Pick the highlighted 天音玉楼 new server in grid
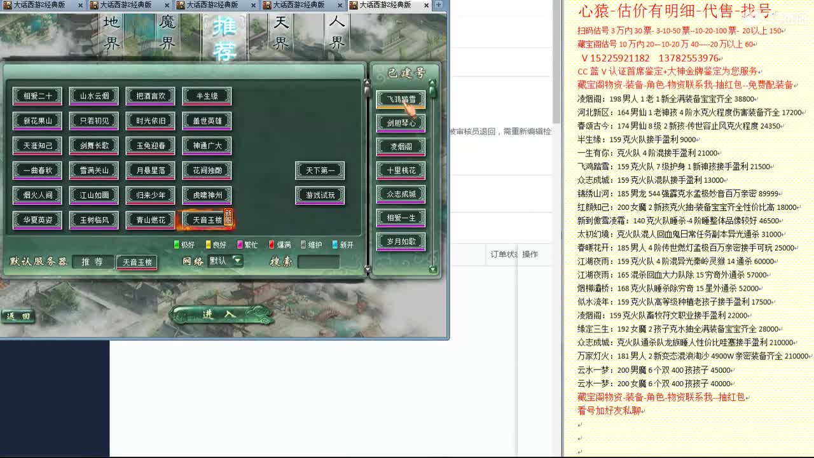This screenshot has width=814, height=458. pyautogui.click(x=207, y=220)
